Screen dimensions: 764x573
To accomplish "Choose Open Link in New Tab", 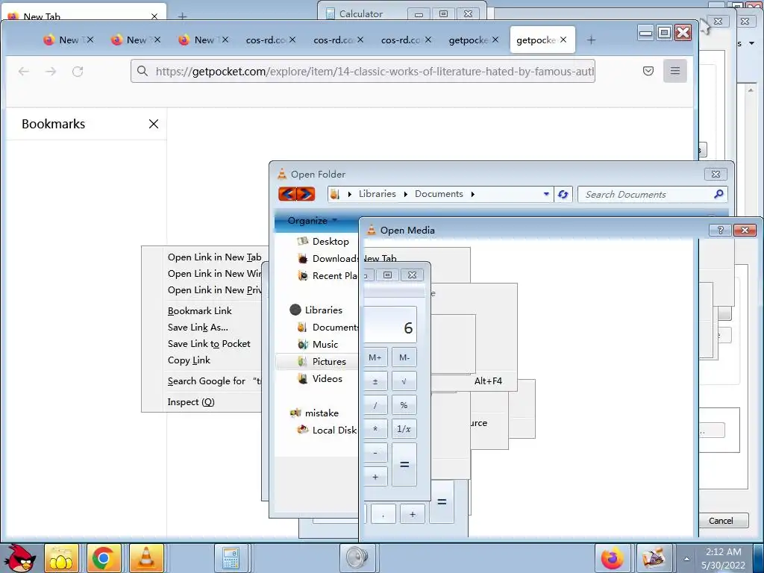I will tap(214, 257).
